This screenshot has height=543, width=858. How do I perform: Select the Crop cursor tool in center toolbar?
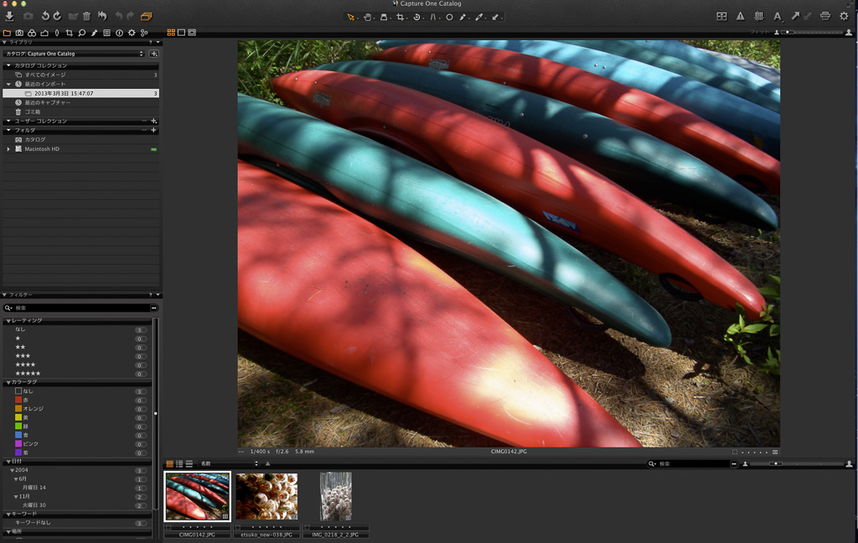401,16
